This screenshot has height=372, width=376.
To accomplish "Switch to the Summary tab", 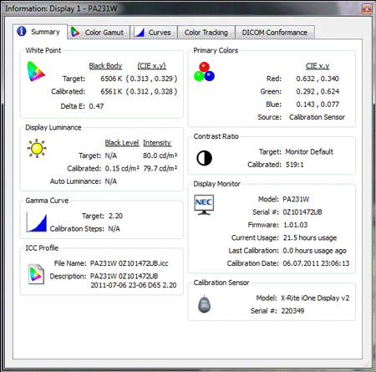I will [x=40, y=32].
